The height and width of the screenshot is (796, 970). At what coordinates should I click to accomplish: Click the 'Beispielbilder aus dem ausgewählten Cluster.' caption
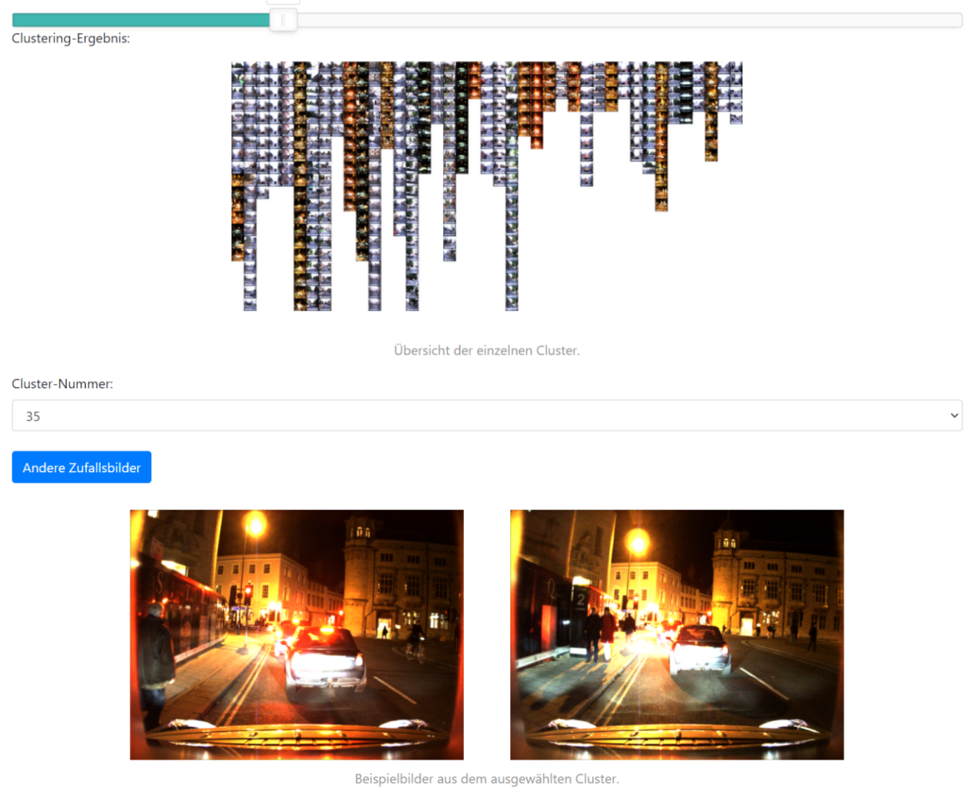click(x=486, y=778)
